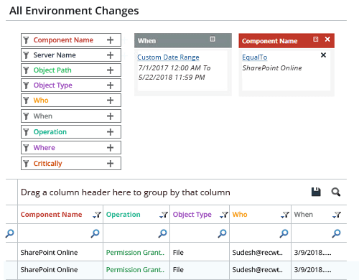Select first SharePoint Online Permission Grant row
The image size is (359, 280).
176,252
